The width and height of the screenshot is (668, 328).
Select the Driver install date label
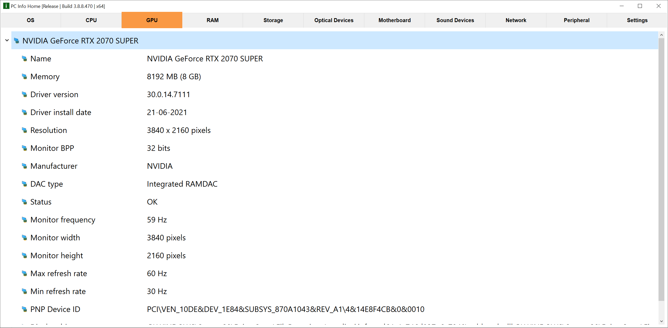tap(61, 112)
